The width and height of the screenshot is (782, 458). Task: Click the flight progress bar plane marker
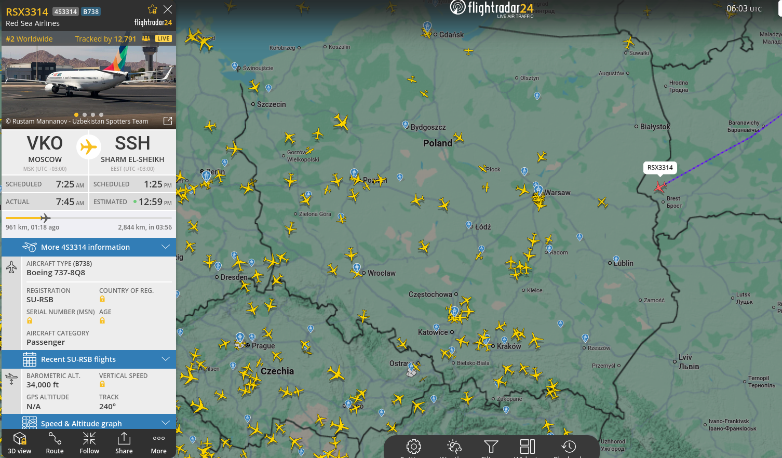(x=45, y=218)
